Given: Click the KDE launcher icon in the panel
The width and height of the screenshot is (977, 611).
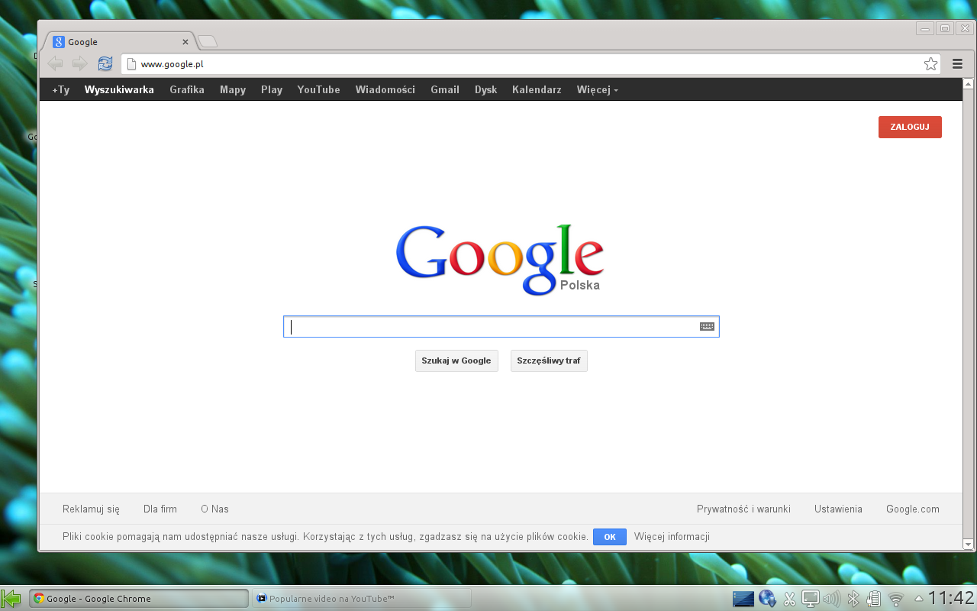Looking at the screenshot, I should [x=11, y=598].
